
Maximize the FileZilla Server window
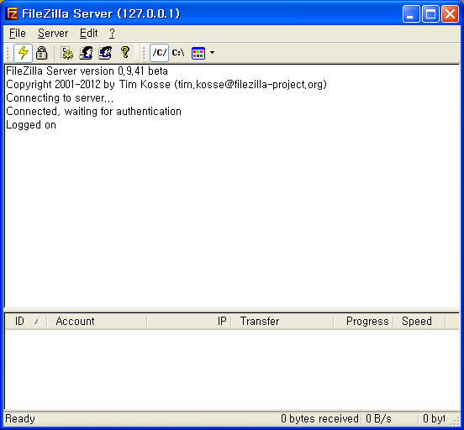click(x=430, y=14)
